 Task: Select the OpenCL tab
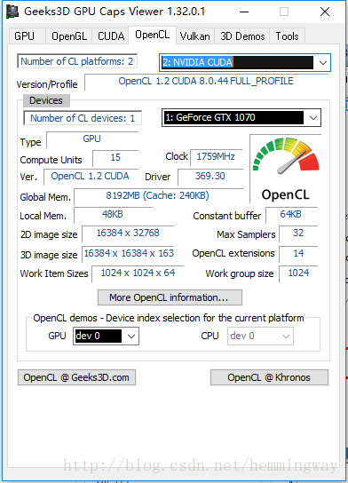[x=152, y=35]
